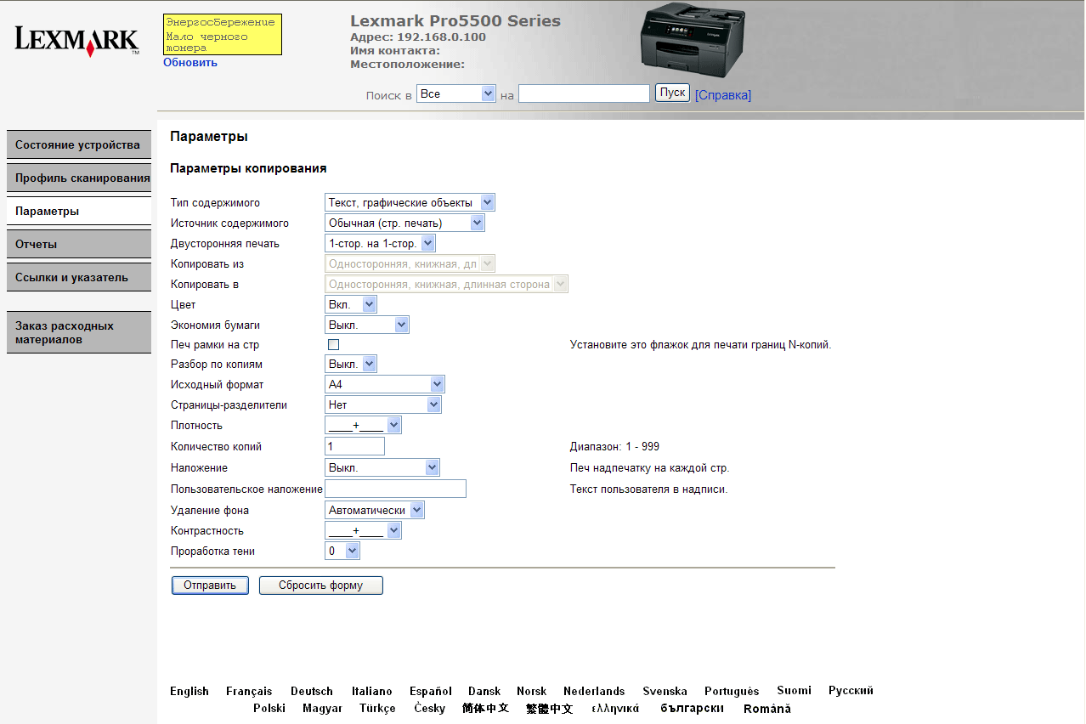
Task: Open the Тип содержимого dropdown
Action: (410, 202)
